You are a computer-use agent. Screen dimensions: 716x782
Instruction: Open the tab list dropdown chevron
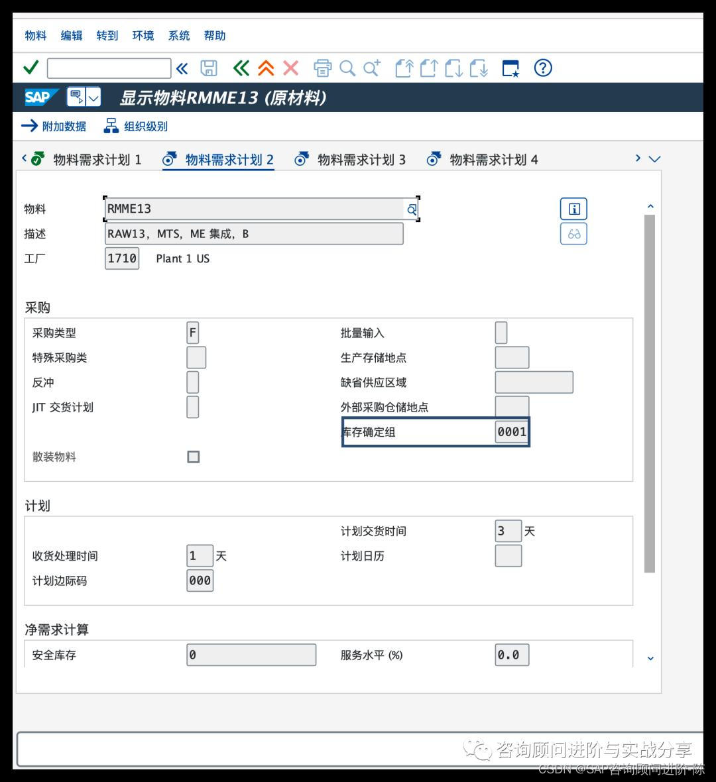tap(654, 159)
